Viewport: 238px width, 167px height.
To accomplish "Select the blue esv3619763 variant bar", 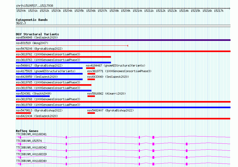I will [63, 63].
